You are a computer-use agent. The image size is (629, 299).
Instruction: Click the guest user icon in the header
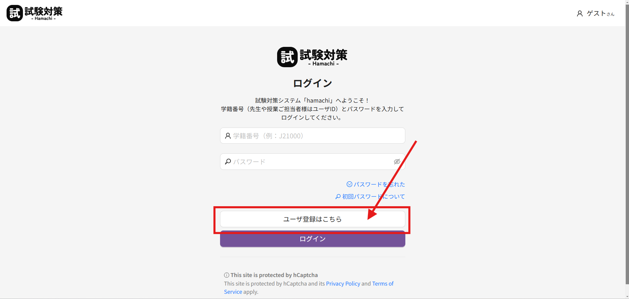pyautogui.click(x=579, y=13)
